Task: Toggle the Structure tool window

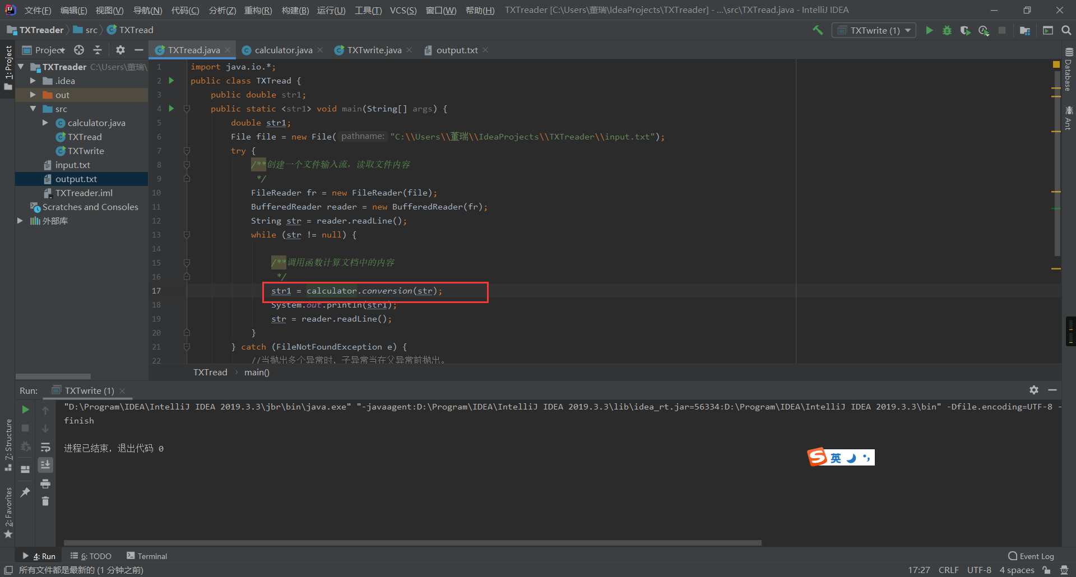Action: (x=8, y=445)
